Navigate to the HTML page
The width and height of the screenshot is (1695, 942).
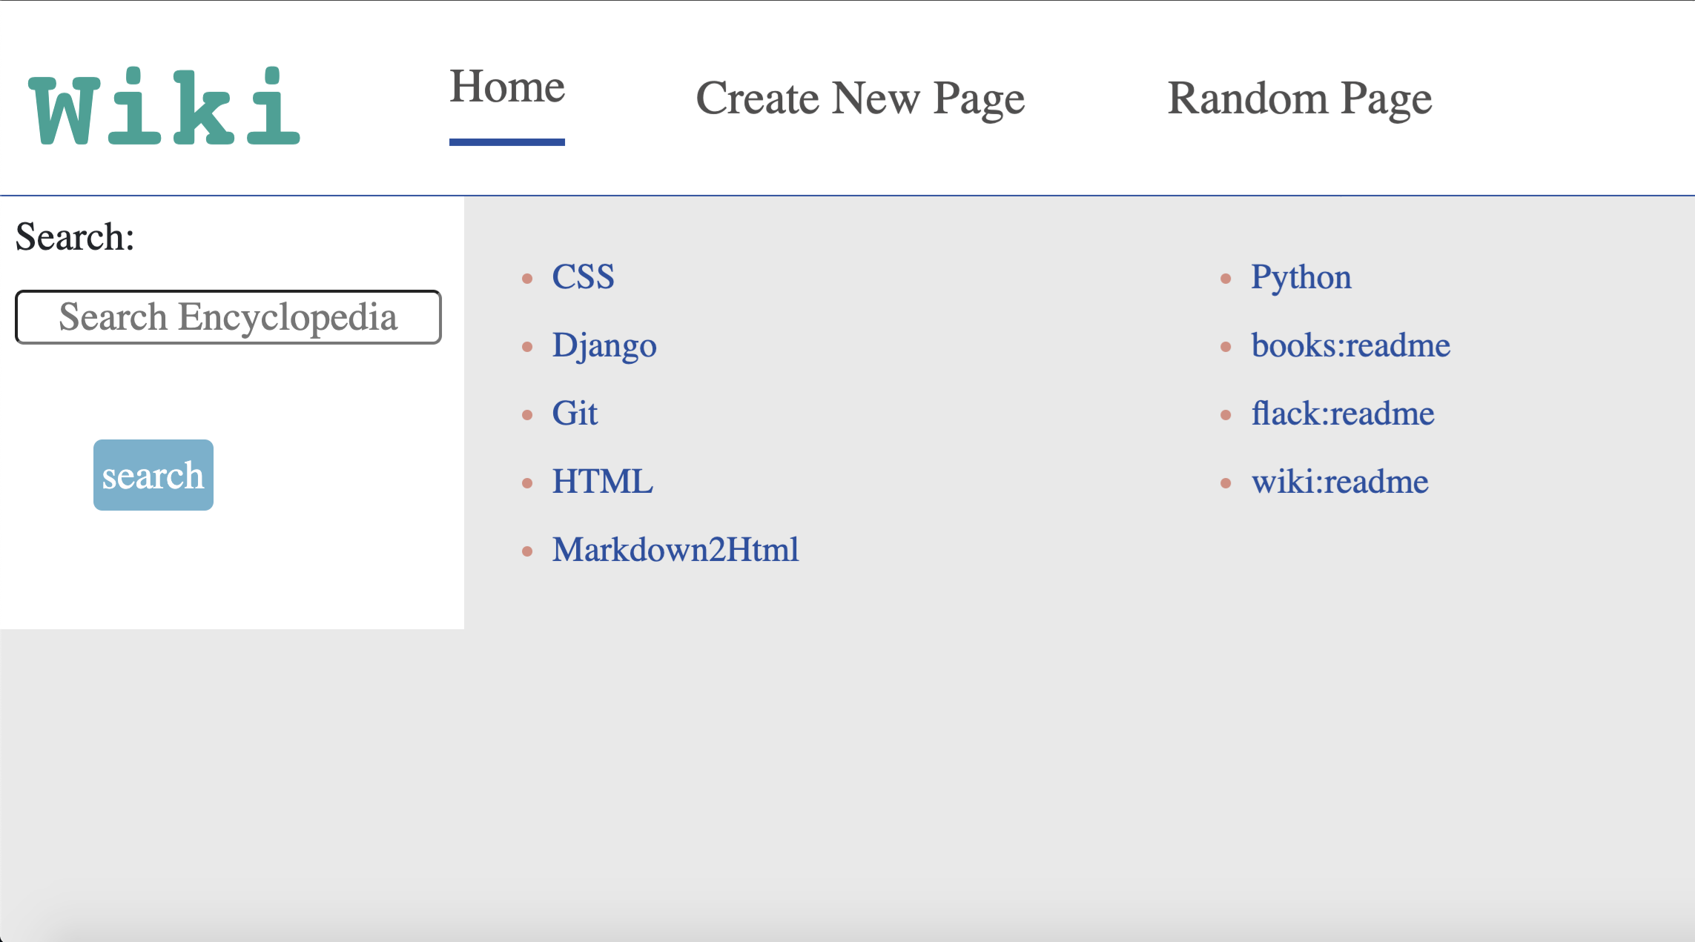pyautogui.click(x=604, y=480)
